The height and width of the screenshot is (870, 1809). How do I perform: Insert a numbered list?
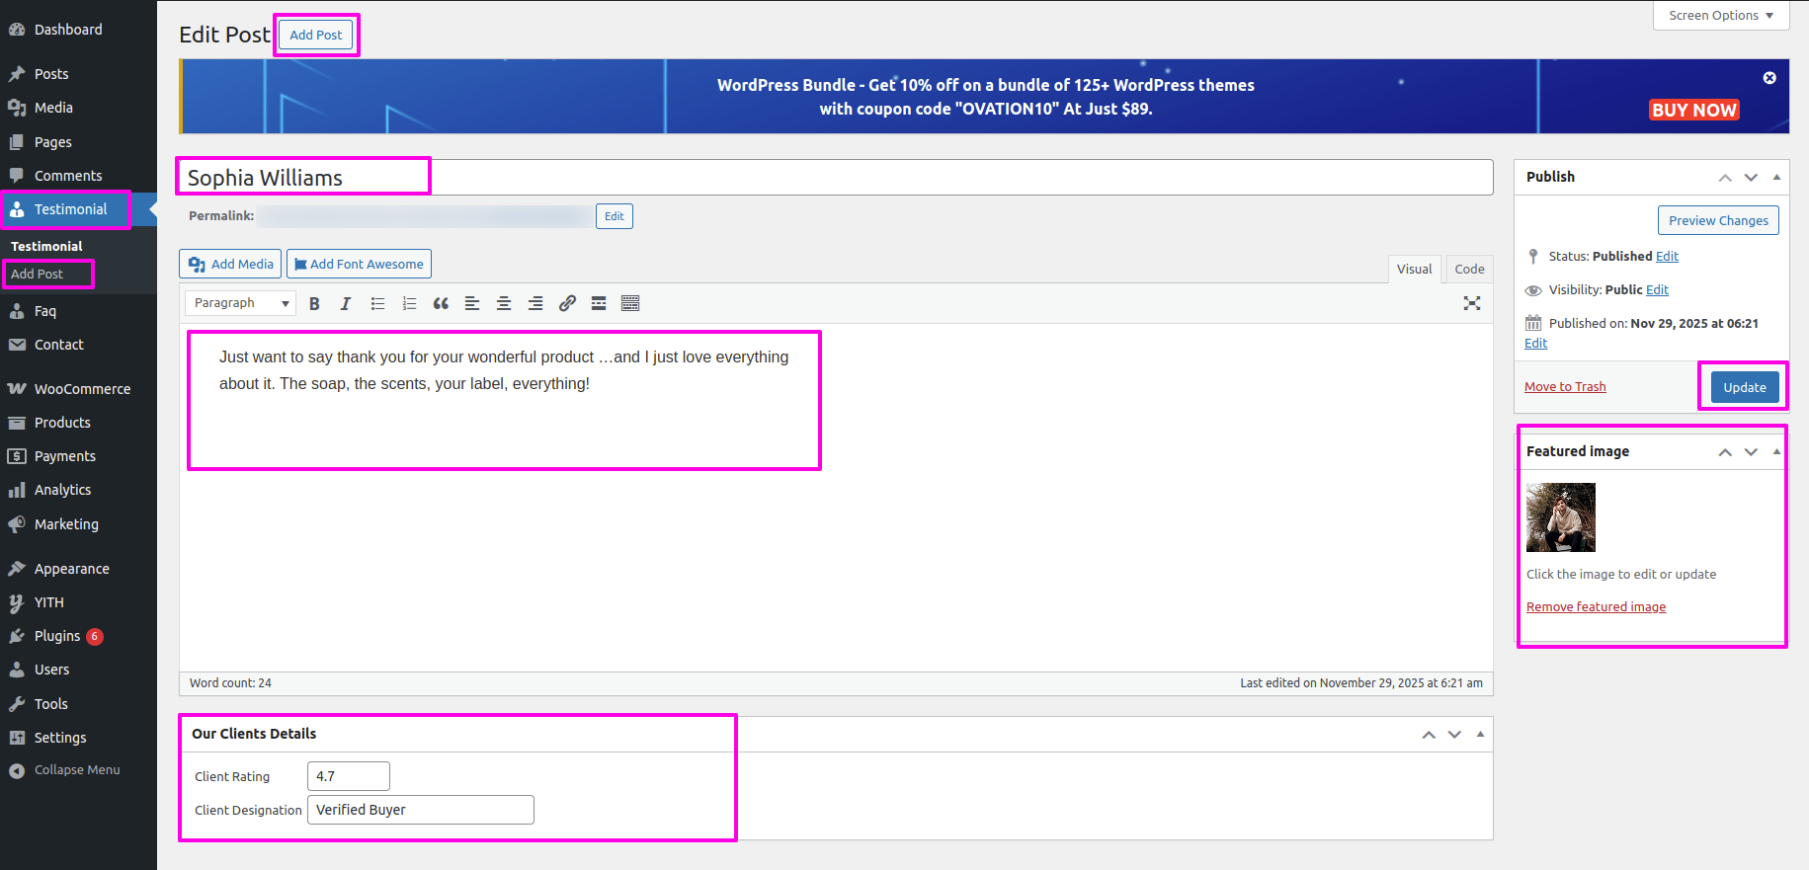[409, 304]
